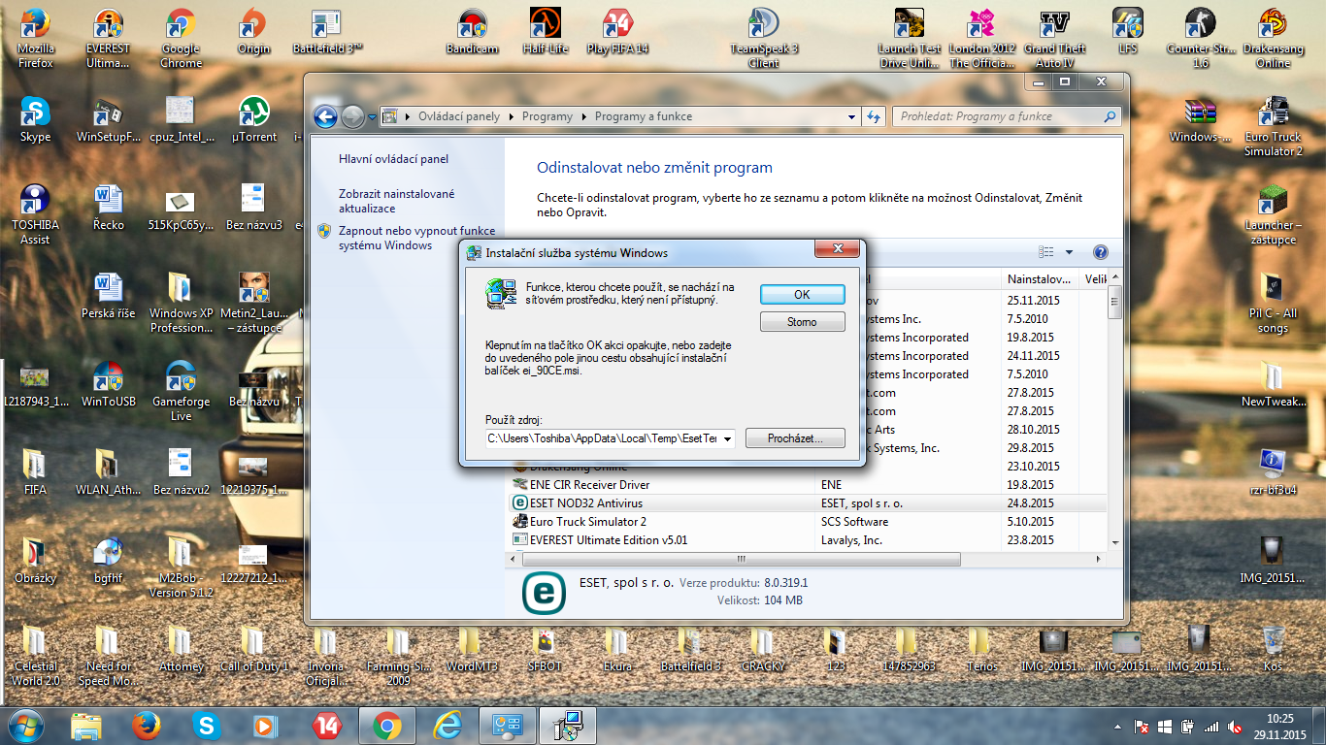
Task: Switch to Skype on the taskbar
Action: [206, 725]
